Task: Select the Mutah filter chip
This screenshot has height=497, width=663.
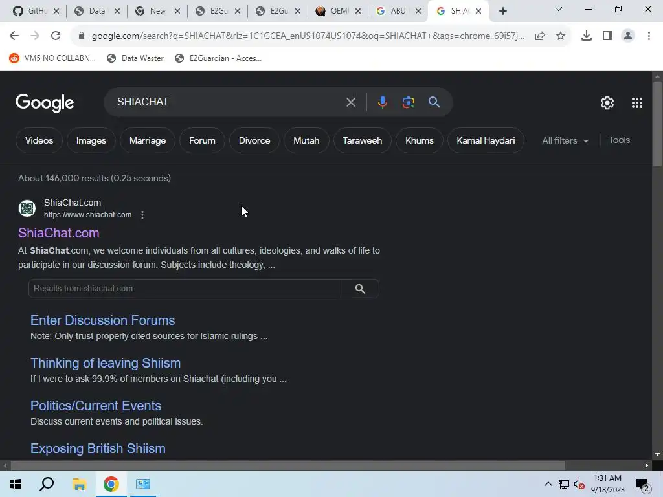Action: pyautogui.click(x=306, y=140)
